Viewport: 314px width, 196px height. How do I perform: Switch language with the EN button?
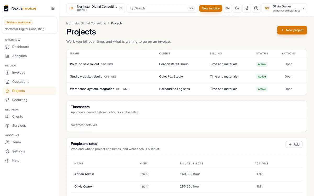tap(227, 8)
